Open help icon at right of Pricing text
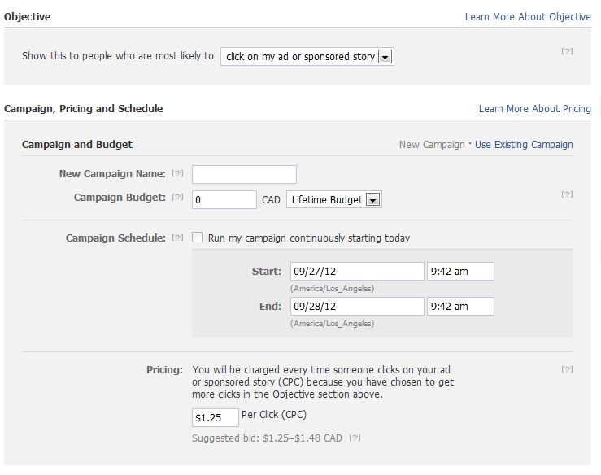This screenshot has width=601, height=475. pyautogui.click(x=568, y=369)
